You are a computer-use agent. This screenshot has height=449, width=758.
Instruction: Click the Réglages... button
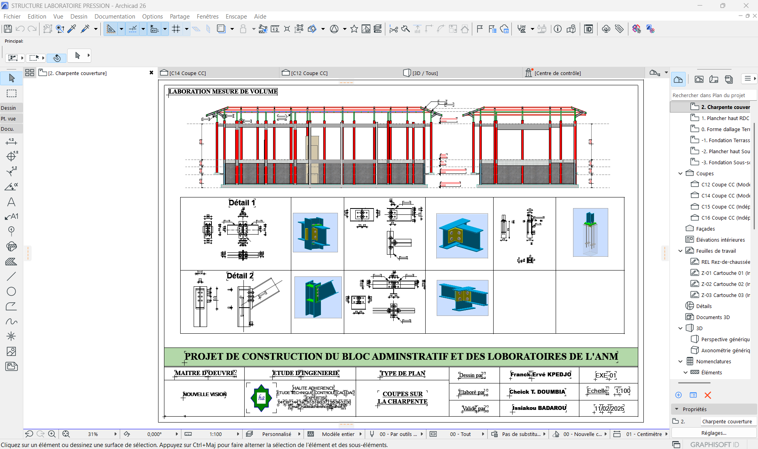[714, 433]
